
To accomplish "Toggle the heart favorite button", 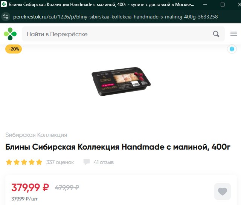I will [x=223, y=191].
